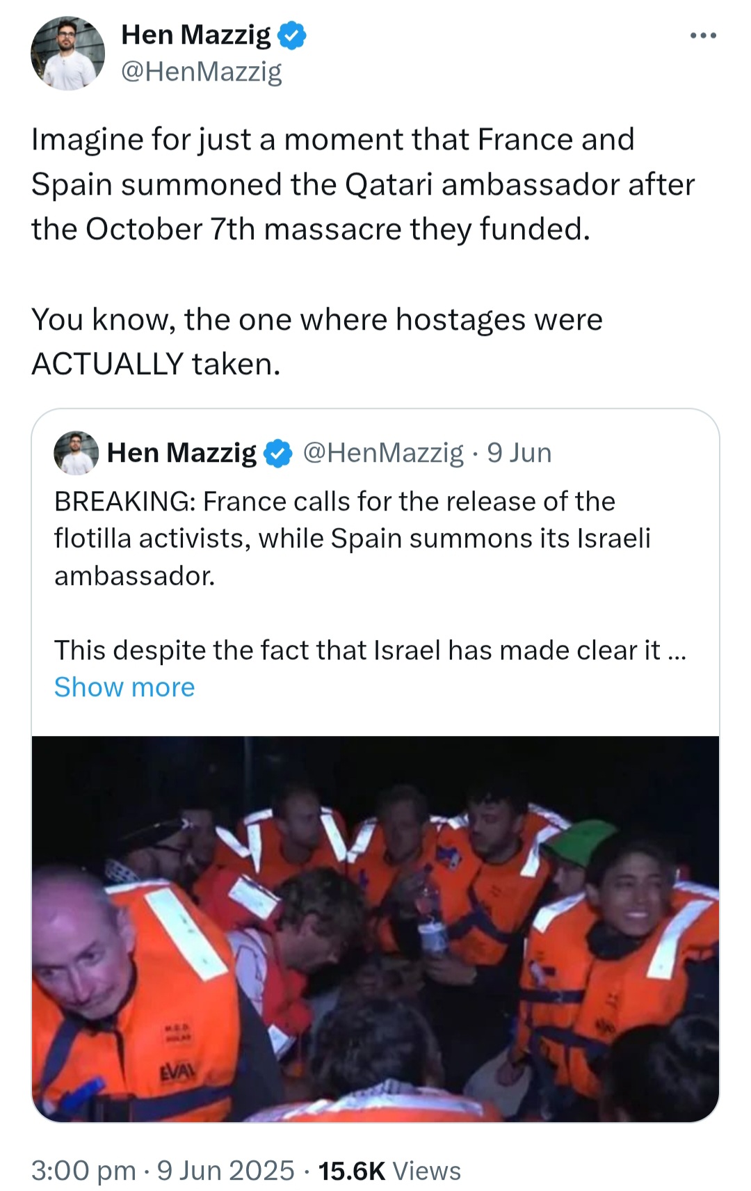
Task: Open the Hen Mazzig display name in header
Action: [196, 35]
